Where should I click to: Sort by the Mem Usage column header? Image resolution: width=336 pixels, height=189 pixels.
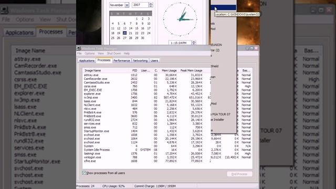point(169,70)
